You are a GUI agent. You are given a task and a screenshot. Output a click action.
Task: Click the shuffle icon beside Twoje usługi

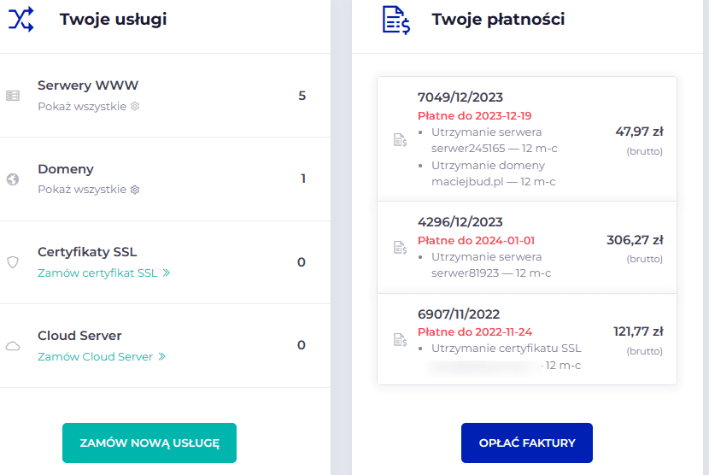21,19
